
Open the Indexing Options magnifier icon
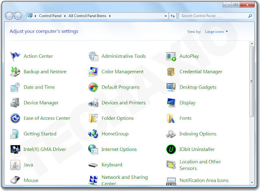click(x=171, y=134)
